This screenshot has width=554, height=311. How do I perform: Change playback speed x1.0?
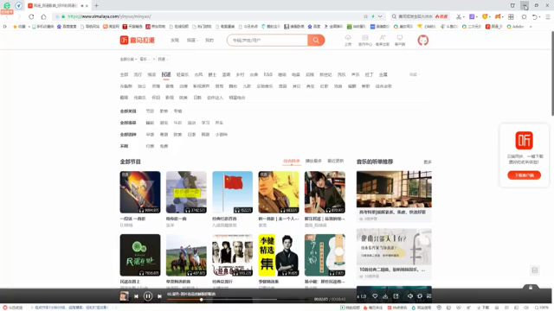coord(362,296)
